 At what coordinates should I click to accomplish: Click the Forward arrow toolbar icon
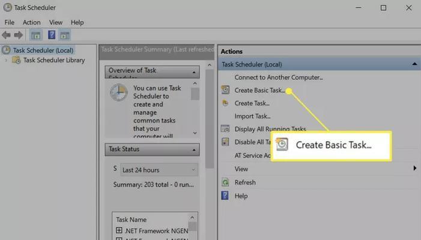coord(18,35)
